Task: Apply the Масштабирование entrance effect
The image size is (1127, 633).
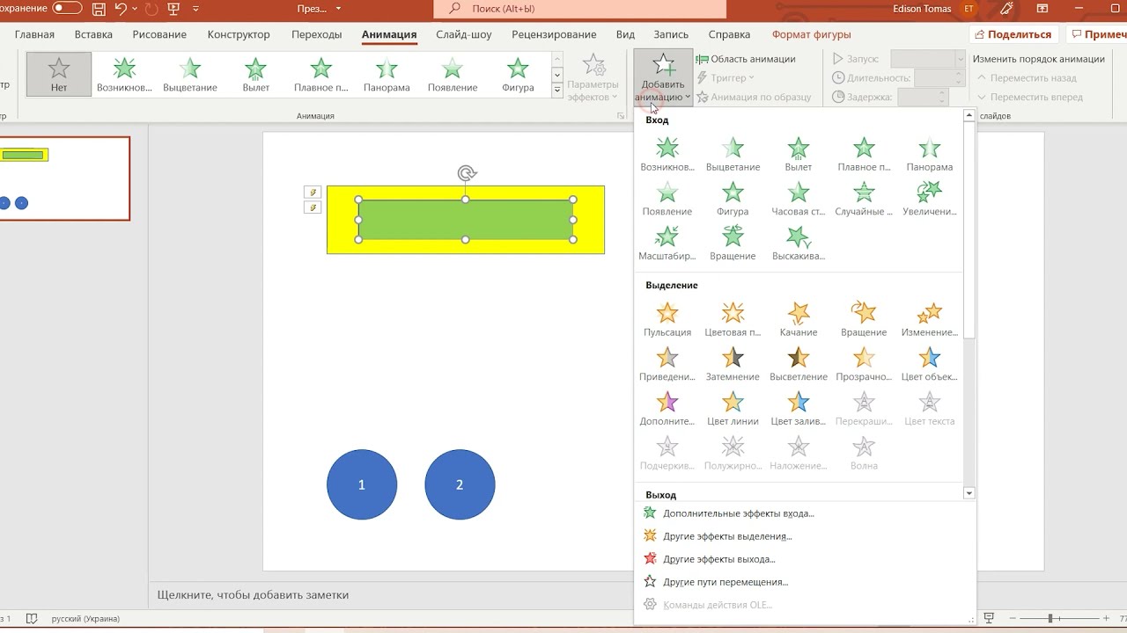Action: 667,244
